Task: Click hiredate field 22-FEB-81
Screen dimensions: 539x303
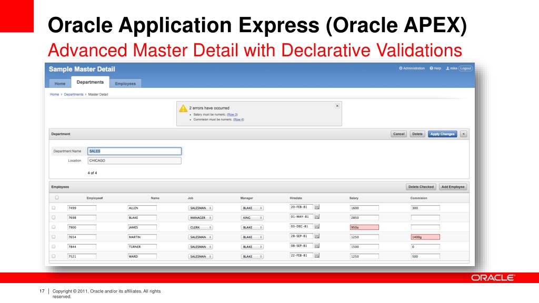Action: 302,255
